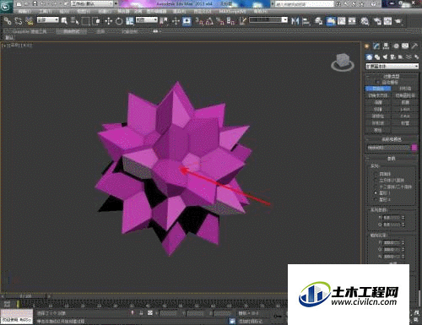
Task: Open the 工具 menu
Action: click(x=46, y=12)
